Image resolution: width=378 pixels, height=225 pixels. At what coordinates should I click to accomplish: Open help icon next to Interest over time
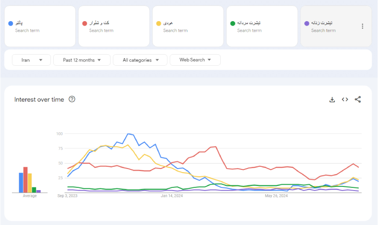pos(72,99)
